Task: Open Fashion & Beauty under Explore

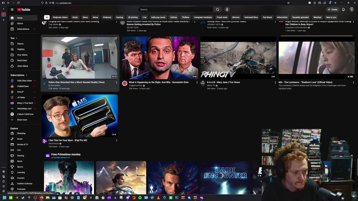Action: click(x=22, y=183)
